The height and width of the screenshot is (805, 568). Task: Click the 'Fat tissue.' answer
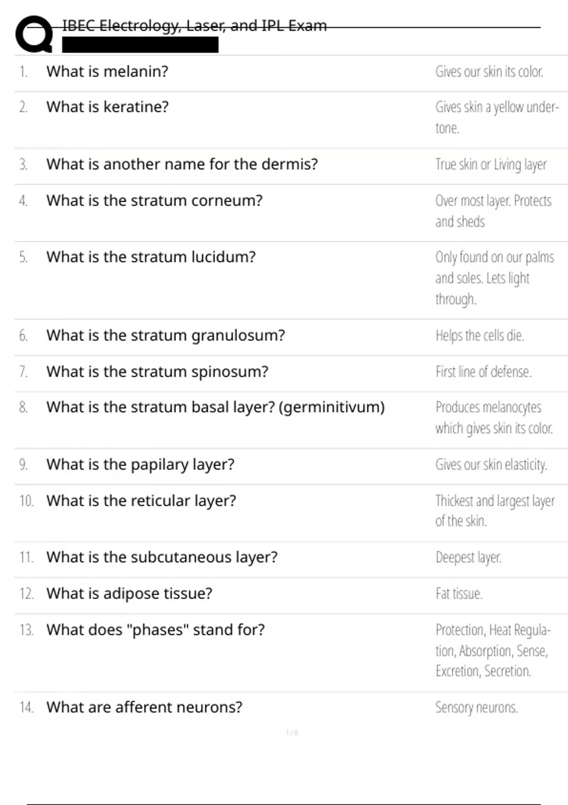coord(459,594)
